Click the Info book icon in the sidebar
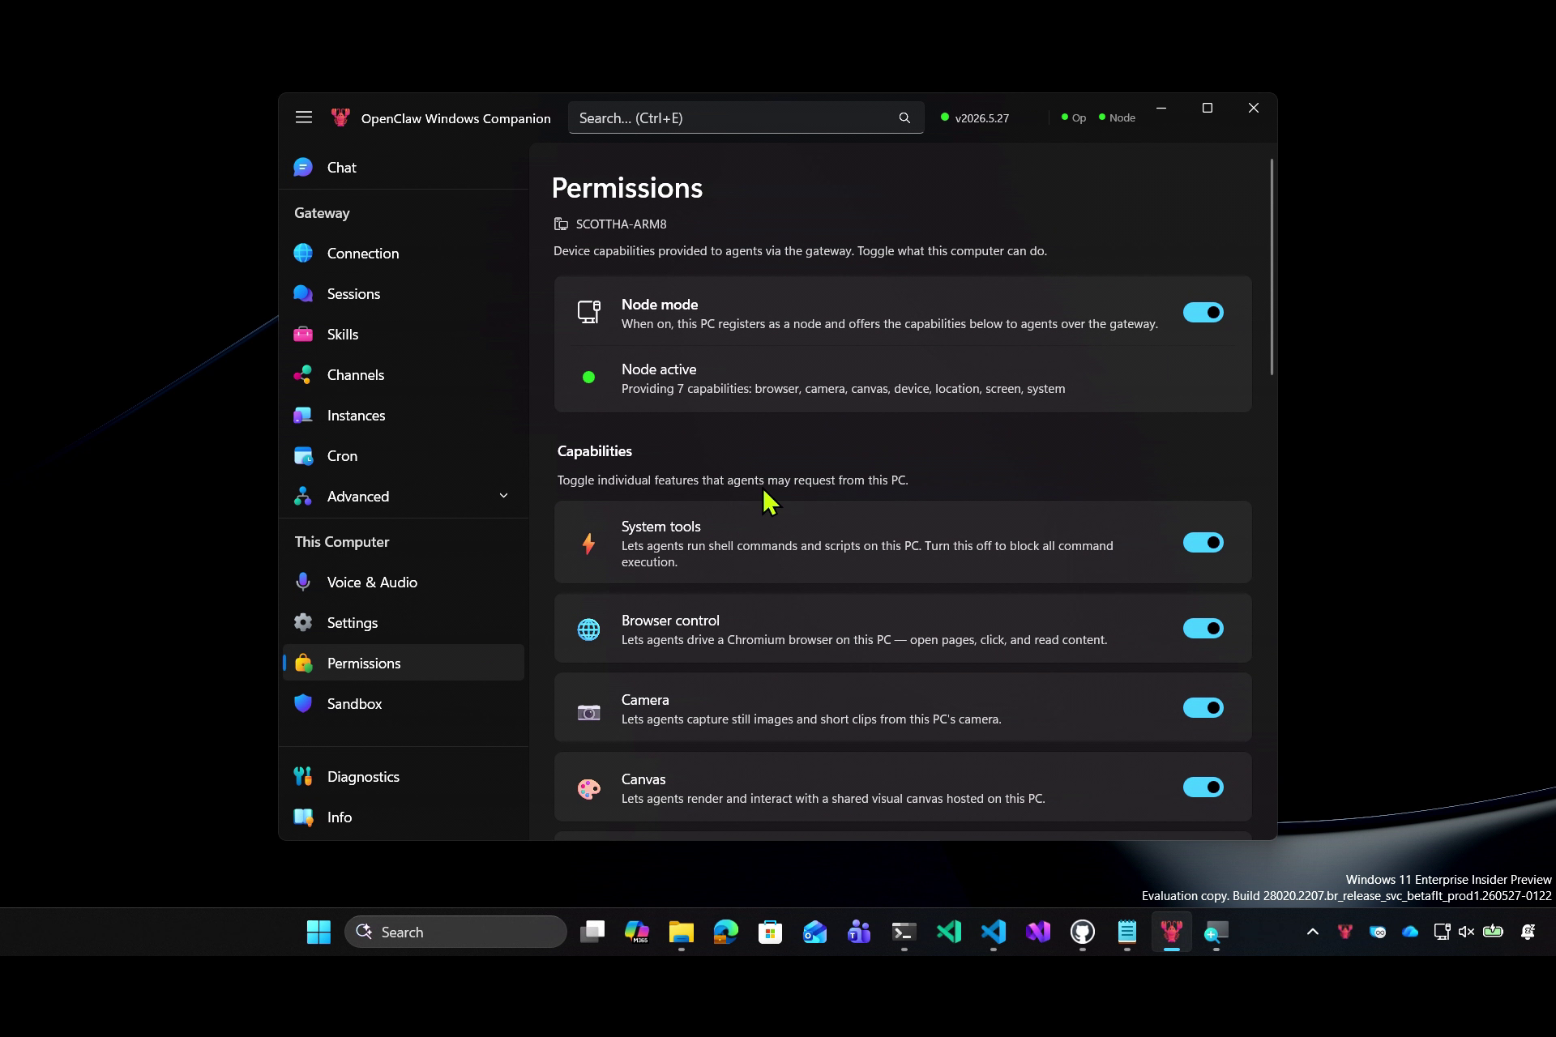The width and height of the screenshot is (1556, 1037). click(x=303, y=817)
